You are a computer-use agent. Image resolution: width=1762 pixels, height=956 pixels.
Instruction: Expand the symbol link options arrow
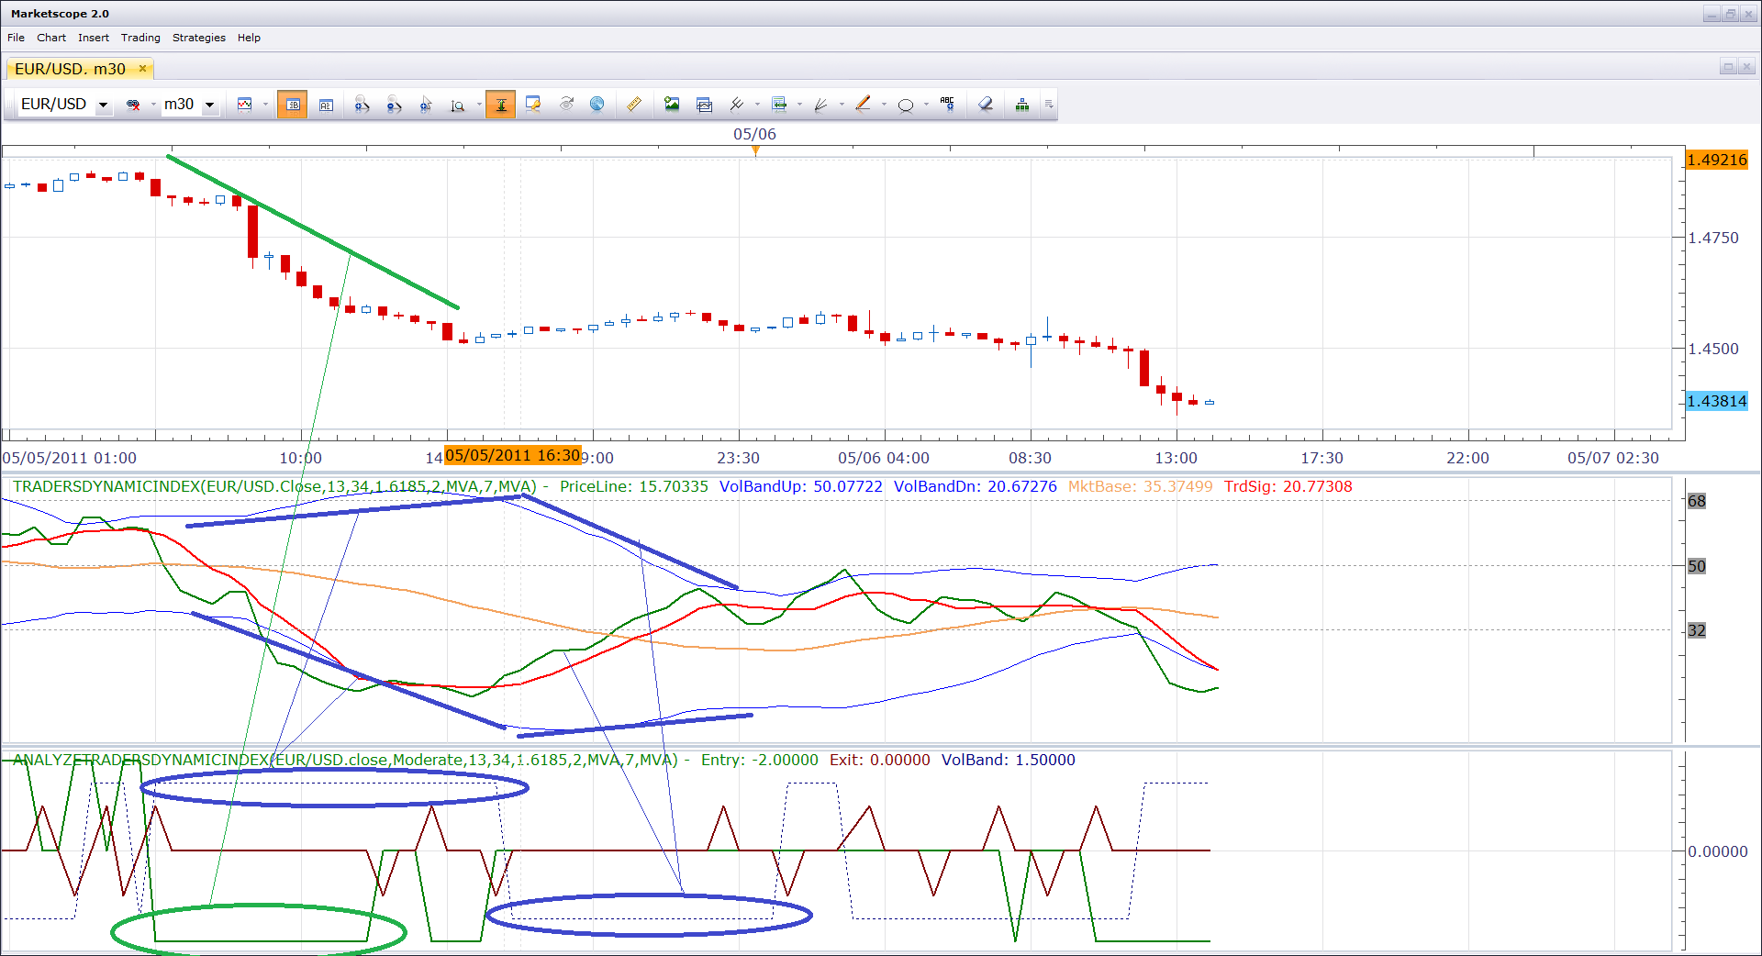(x=153, y=105)
